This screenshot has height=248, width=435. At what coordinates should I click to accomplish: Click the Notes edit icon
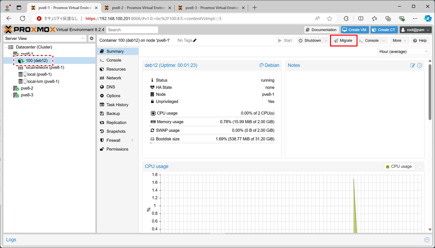413,65
